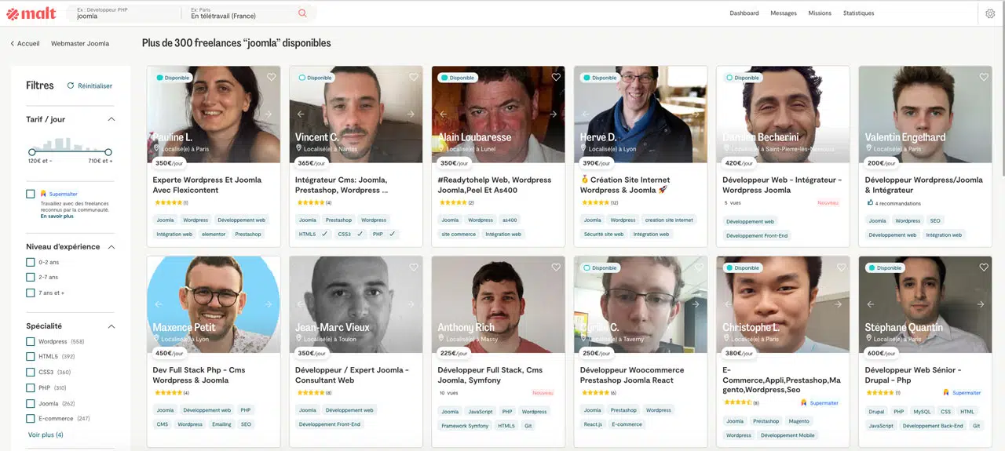This screenshot has width=1005, height=451.
Task: Click the search magnifier icon
Action: (x=302, y=13)
